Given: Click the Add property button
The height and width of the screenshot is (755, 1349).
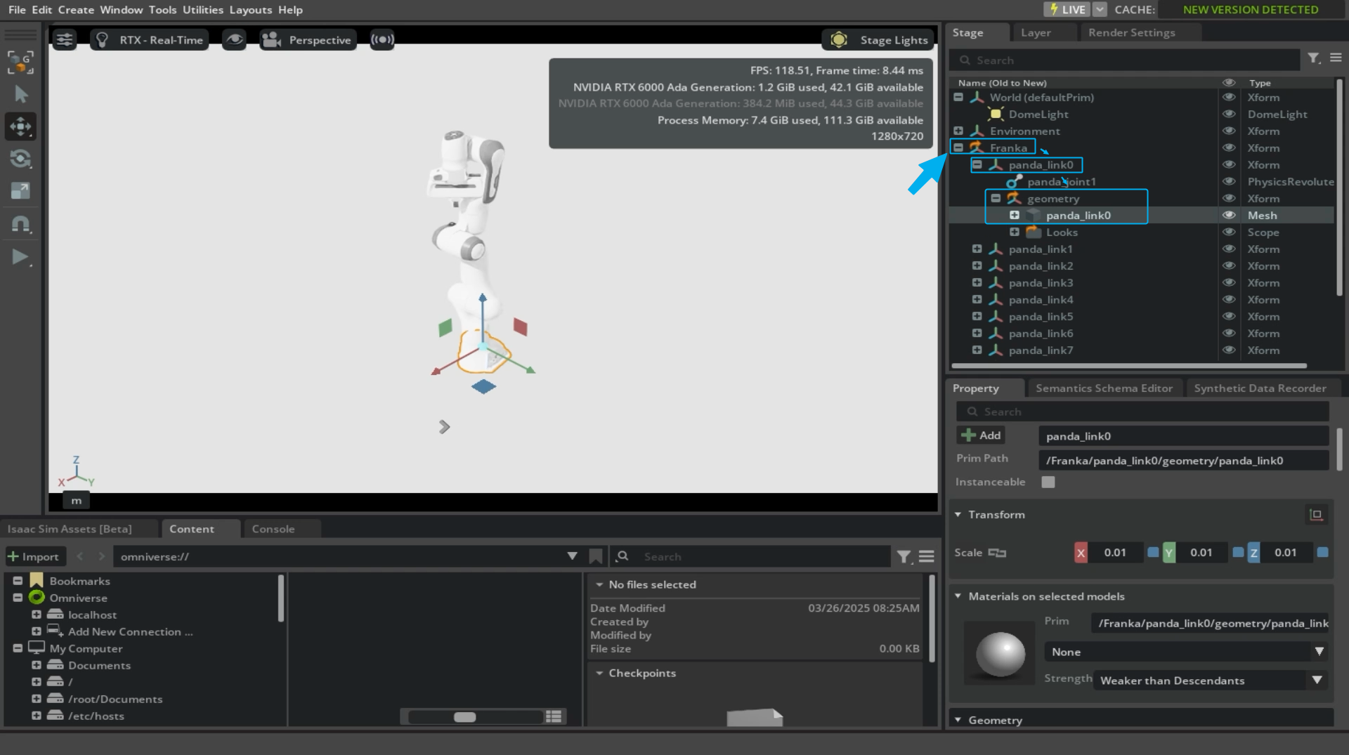Looking at the screenshot, I should (x=982, y=435).
